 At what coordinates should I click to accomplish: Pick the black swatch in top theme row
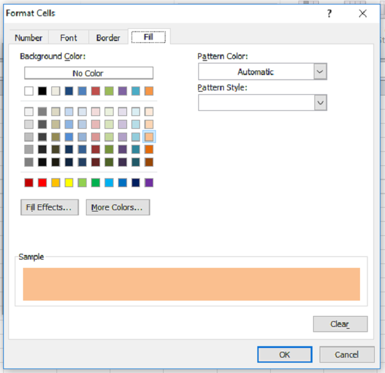point(42,91)
